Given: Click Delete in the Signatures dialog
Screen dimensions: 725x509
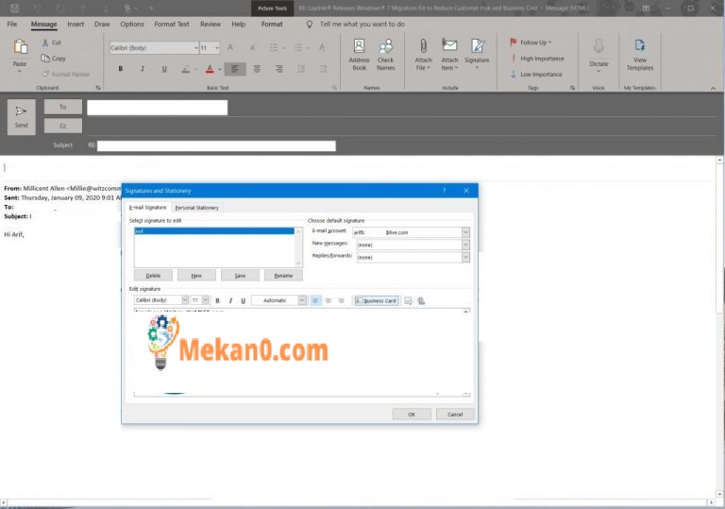Looking at the screenshot, I should [153, 276].
